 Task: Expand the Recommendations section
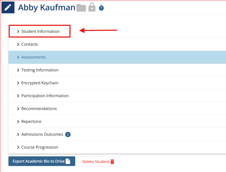(x=39, y=109)
